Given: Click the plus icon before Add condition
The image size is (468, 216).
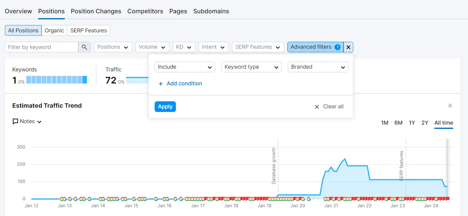Looking at the screenshot, I should (160, 83).
